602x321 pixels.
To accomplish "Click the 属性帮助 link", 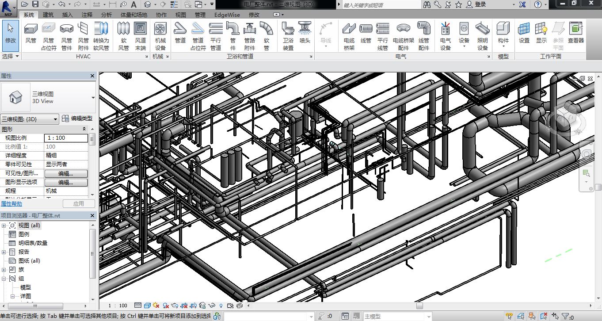I will point(11,204).
